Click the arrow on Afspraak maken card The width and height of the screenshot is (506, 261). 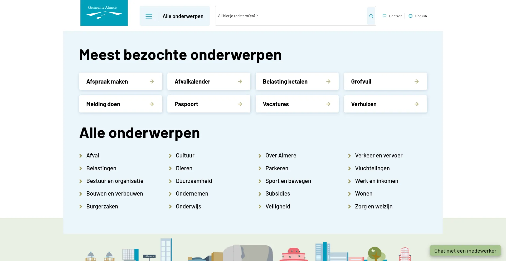point(152,81)
